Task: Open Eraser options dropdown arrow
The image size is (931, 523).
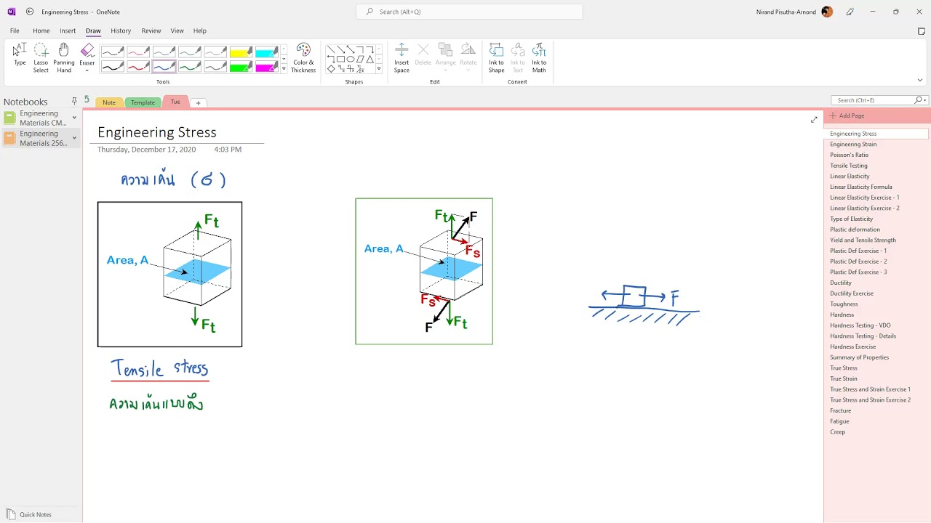Action: tap(87, 70)
